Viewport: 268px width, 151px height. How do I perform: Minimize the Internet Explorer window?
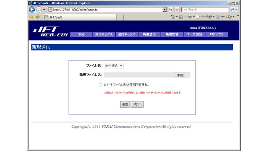pos(229,3)
